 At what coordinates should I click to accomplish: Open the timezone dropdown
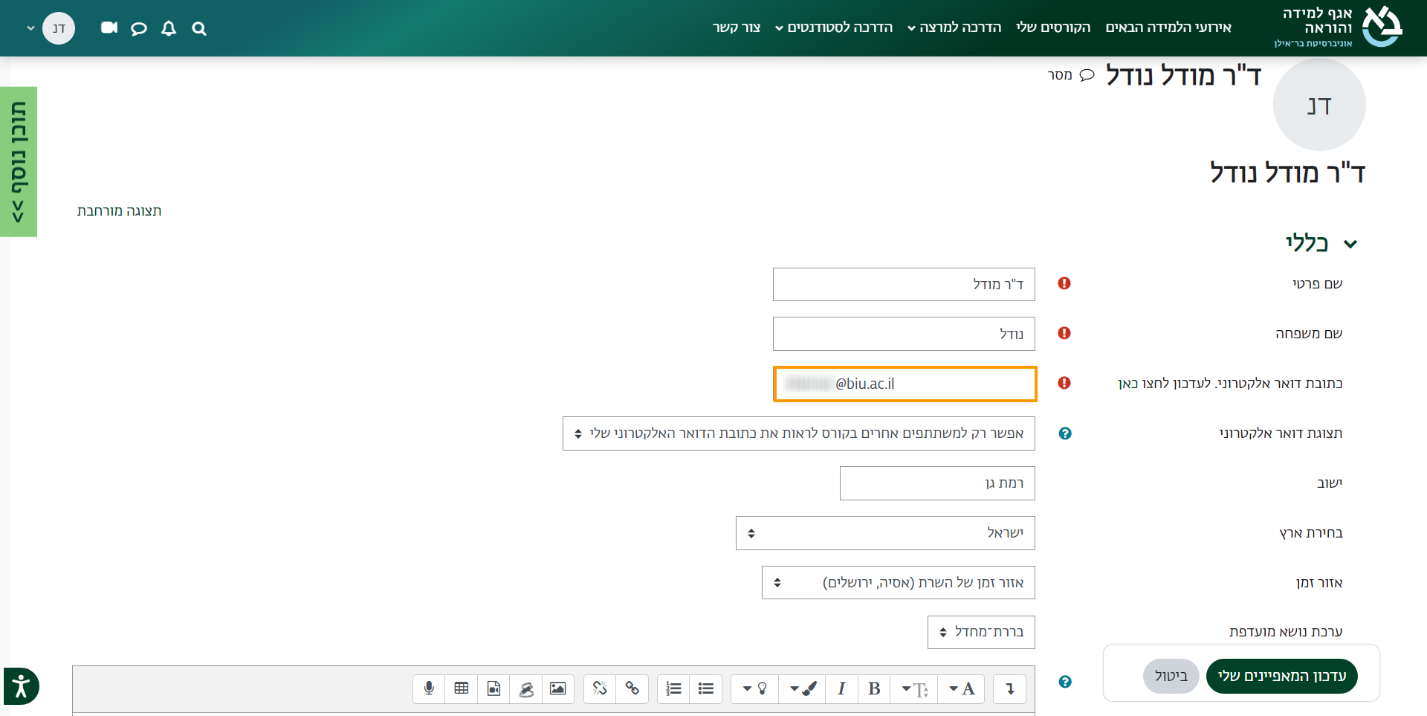(x=898, y=583)
